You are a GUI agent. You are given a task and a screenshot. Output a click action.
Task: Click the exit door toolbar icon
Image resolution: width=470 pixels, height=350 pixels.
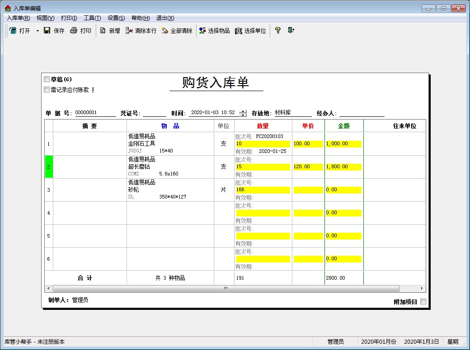(291, 31)
